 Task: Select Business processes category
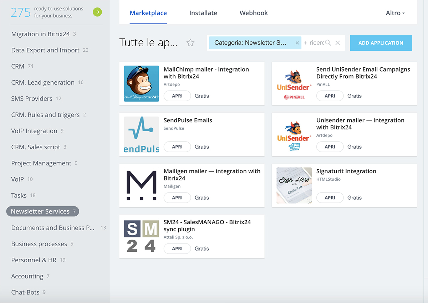point(42,244)
